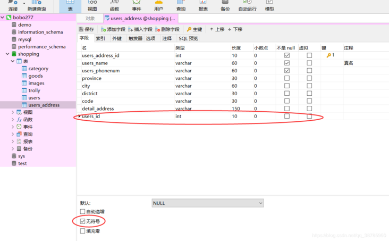
Task: Expand the 事件 events node
Action: click(13, 127)
